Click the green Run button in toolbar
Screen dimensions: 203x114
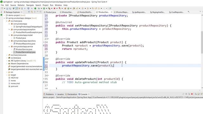[x=44, y=9]
